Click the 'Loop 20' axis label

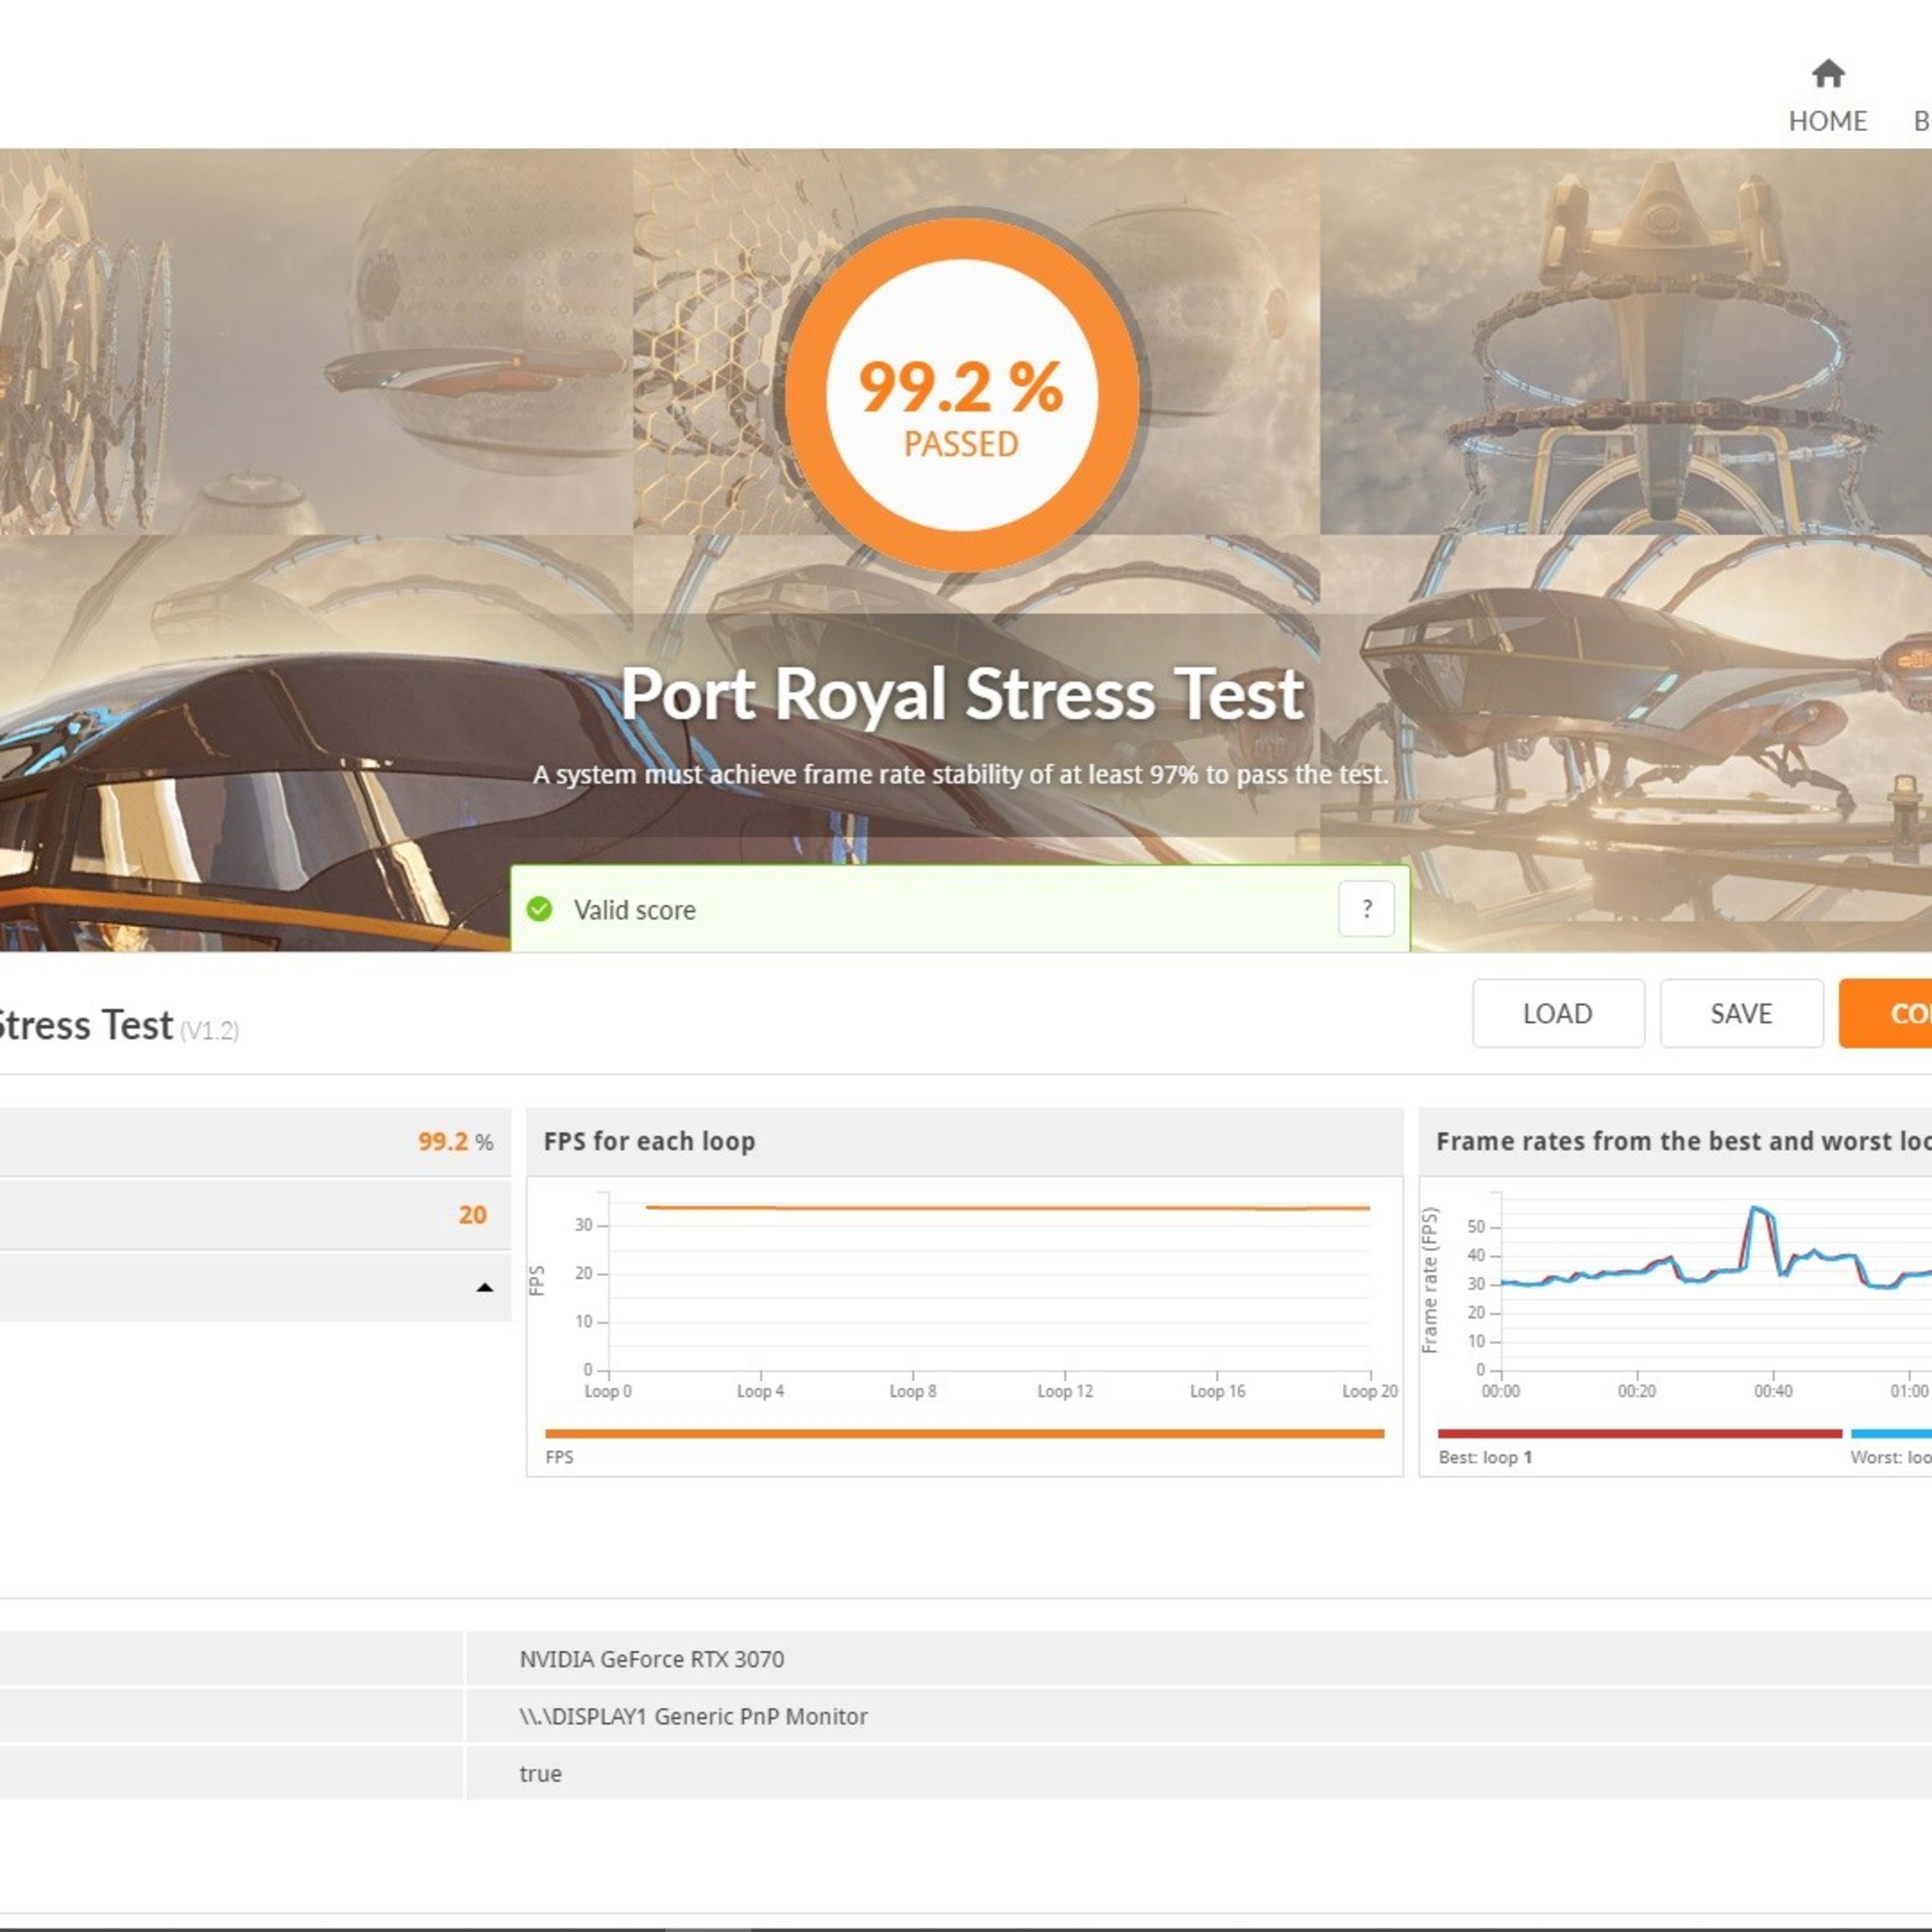coord(1369,1391)
